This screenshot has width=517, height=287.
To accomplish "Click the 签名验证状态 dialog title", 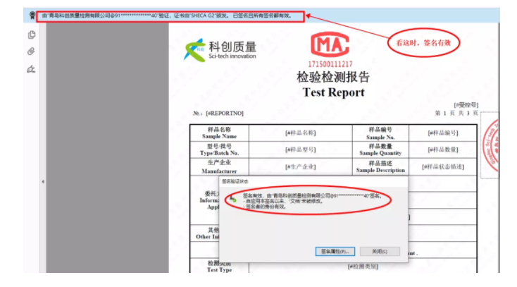I will 235,181.
